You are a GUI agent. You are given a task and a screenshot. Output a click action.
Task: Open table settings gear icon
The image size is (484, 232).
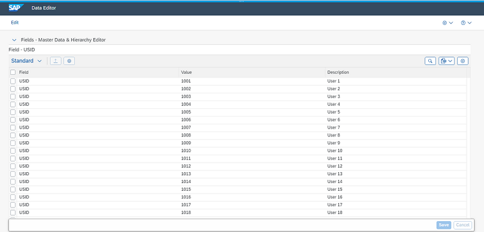click(462, 61)
